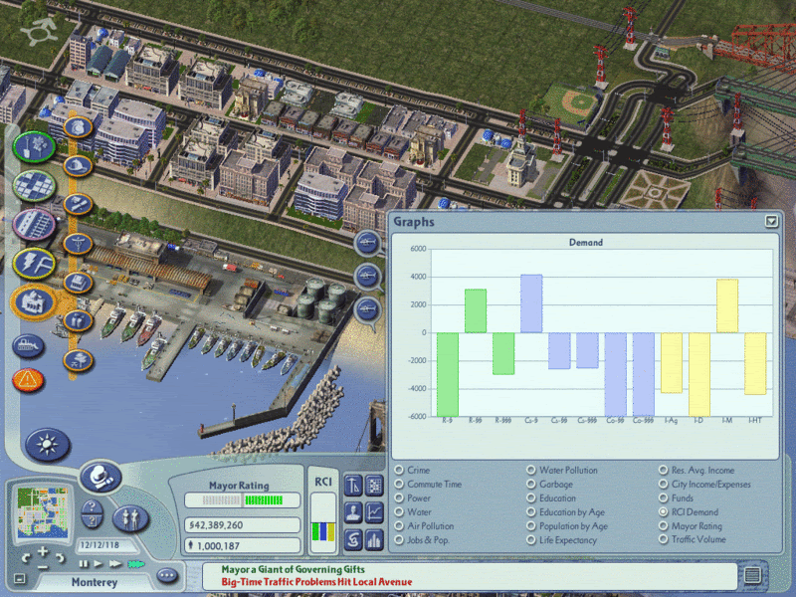
Task: Click the 1,000,187 population display
Action: 242,545
